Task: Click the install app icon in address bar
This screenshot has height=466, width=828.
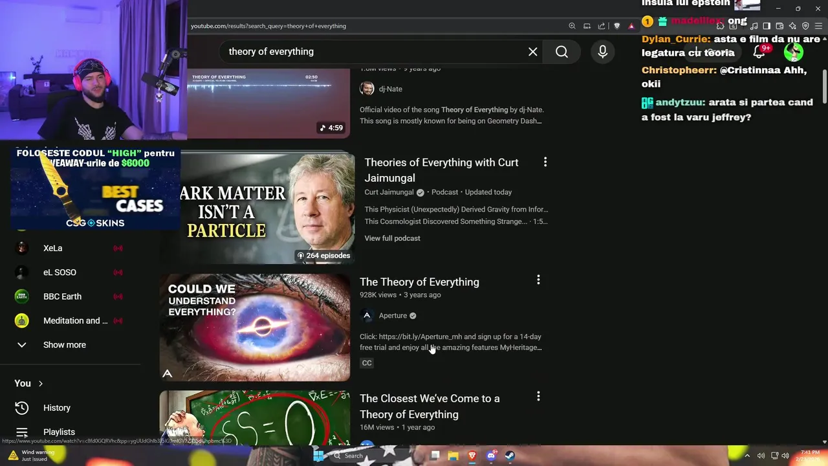Action: (x=587, y=26)
